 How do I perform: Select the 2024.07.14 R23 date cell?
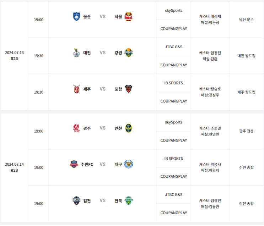click(14, 167)
